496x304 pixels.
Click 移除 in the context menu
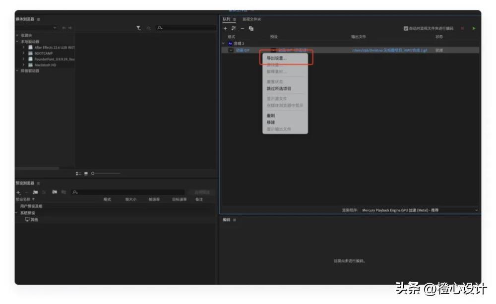click(271, 122)
